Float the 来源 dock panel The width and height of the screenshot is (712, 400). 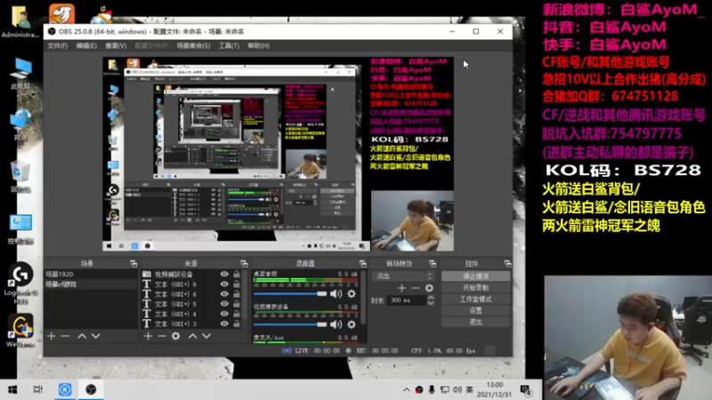tap(244, 263)
